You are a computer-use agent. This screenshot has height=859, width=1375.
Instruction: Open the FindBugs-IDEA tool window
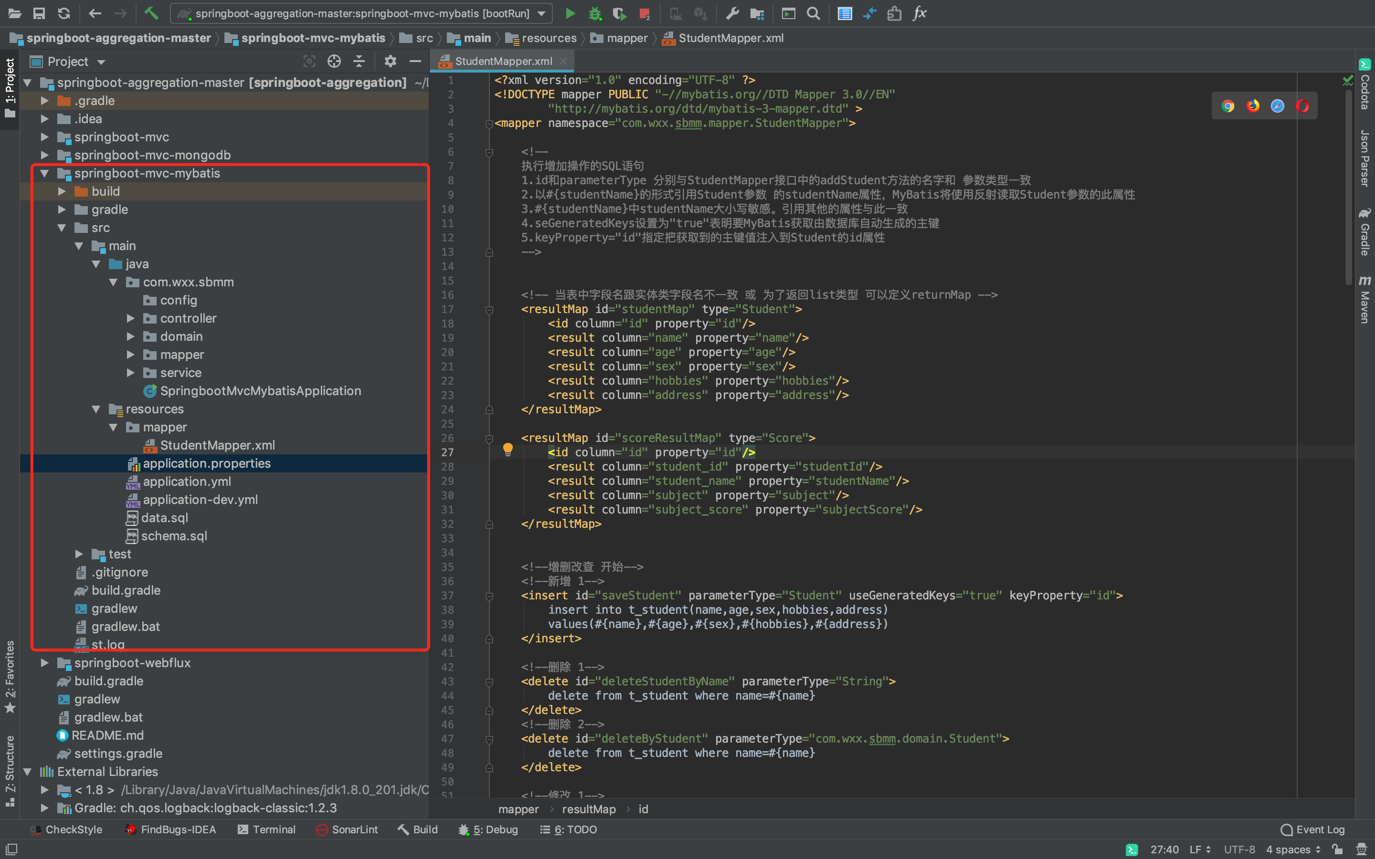click(x=170, y=829)
